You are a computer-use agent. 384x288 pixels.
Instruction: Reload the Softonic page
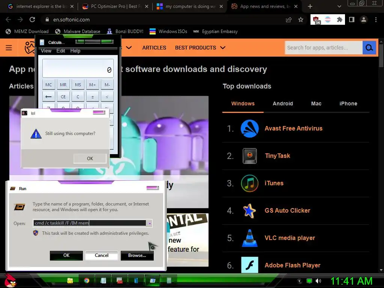point(32,19)
